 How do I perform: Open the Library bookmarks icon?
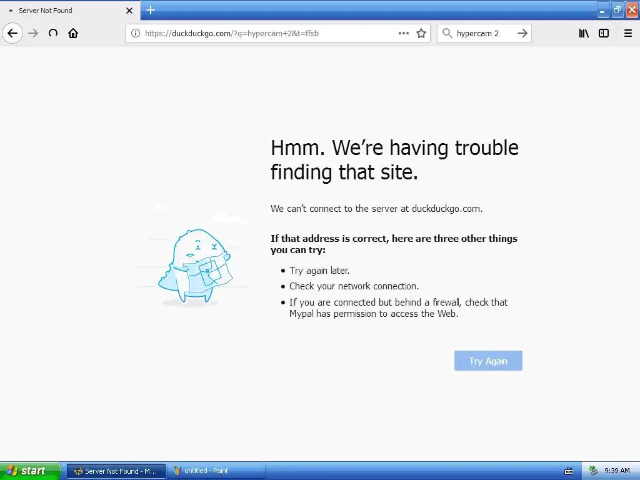(x=584, y=33)
